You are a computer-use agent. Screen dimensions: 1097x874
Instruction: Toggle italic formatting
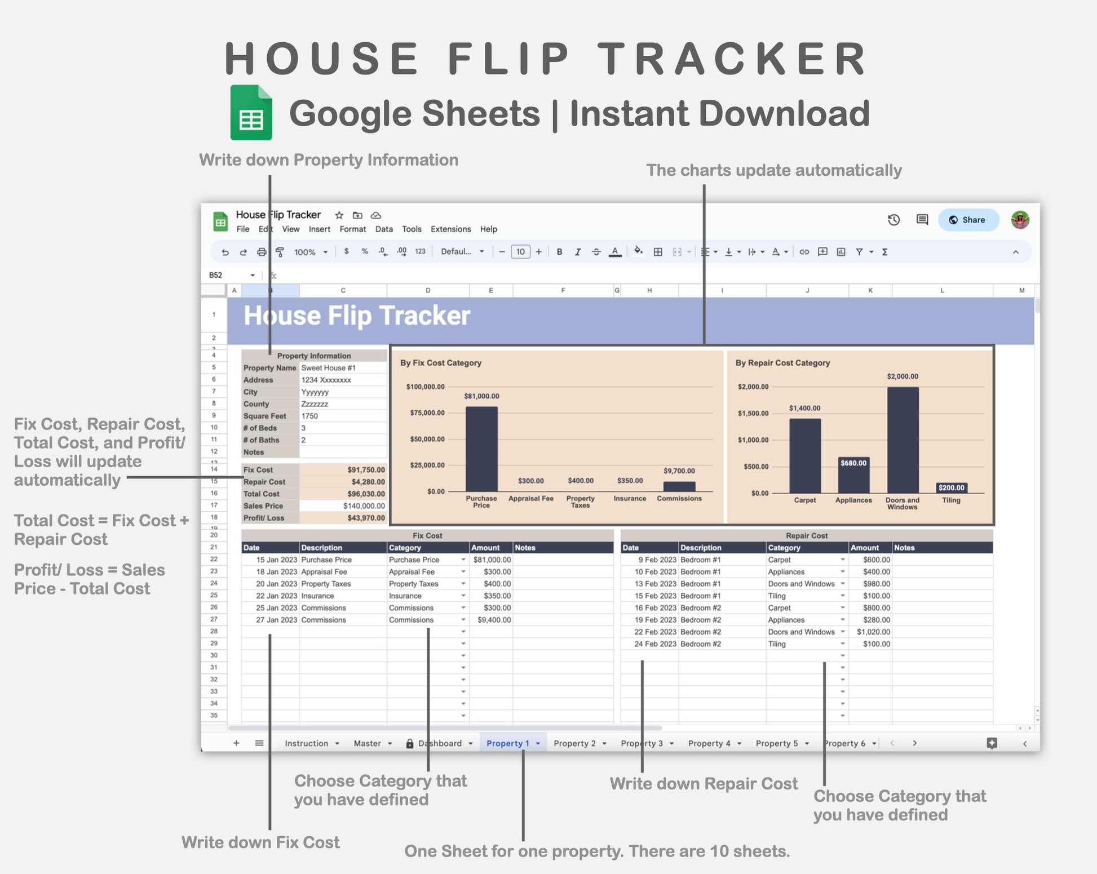(578, 252)
